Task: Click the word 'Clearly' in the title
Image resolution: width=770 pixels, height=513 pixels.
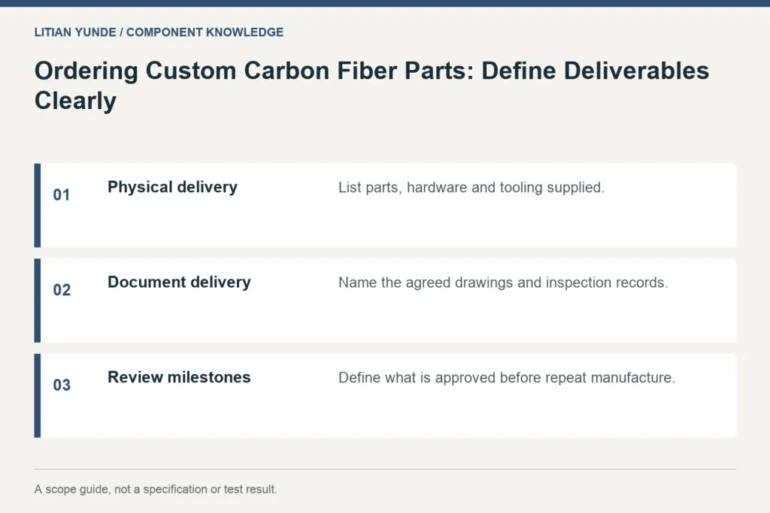Action: (x=76, y=101)
